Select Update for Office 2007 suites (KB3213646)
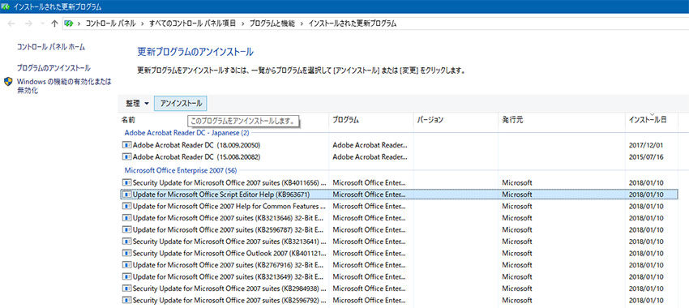The width and height of the screenshot is (689, 308). 399,218
